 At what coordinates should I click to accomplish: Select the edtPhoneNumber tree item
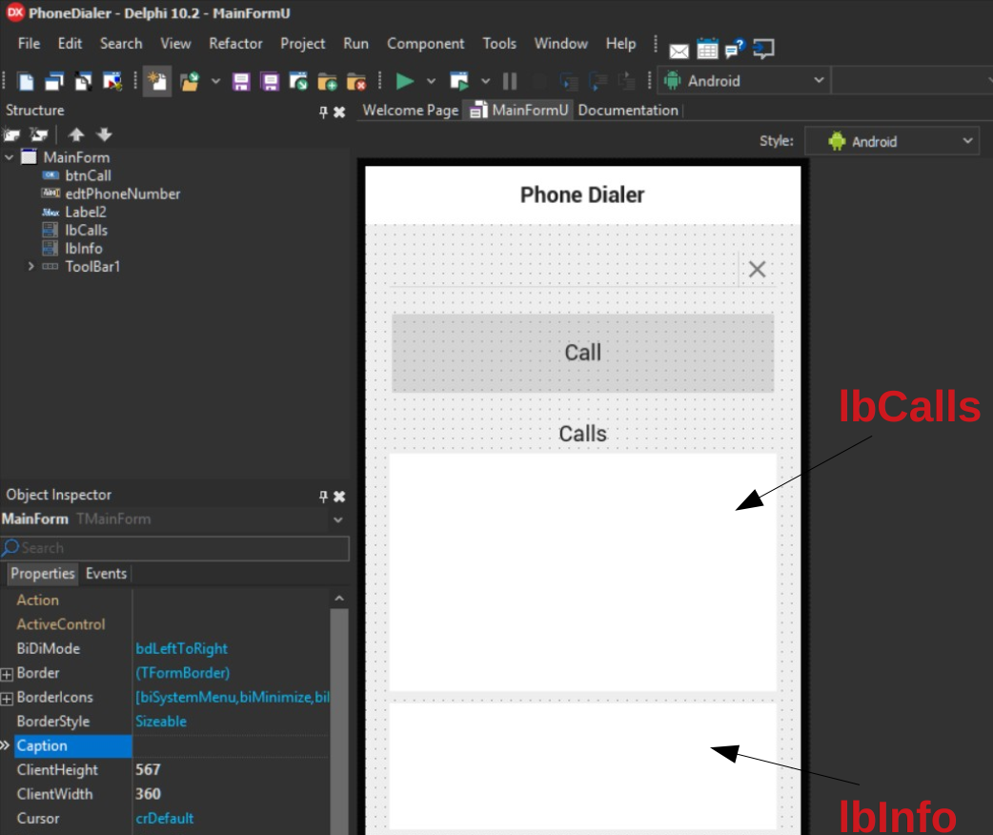[122, 193]
